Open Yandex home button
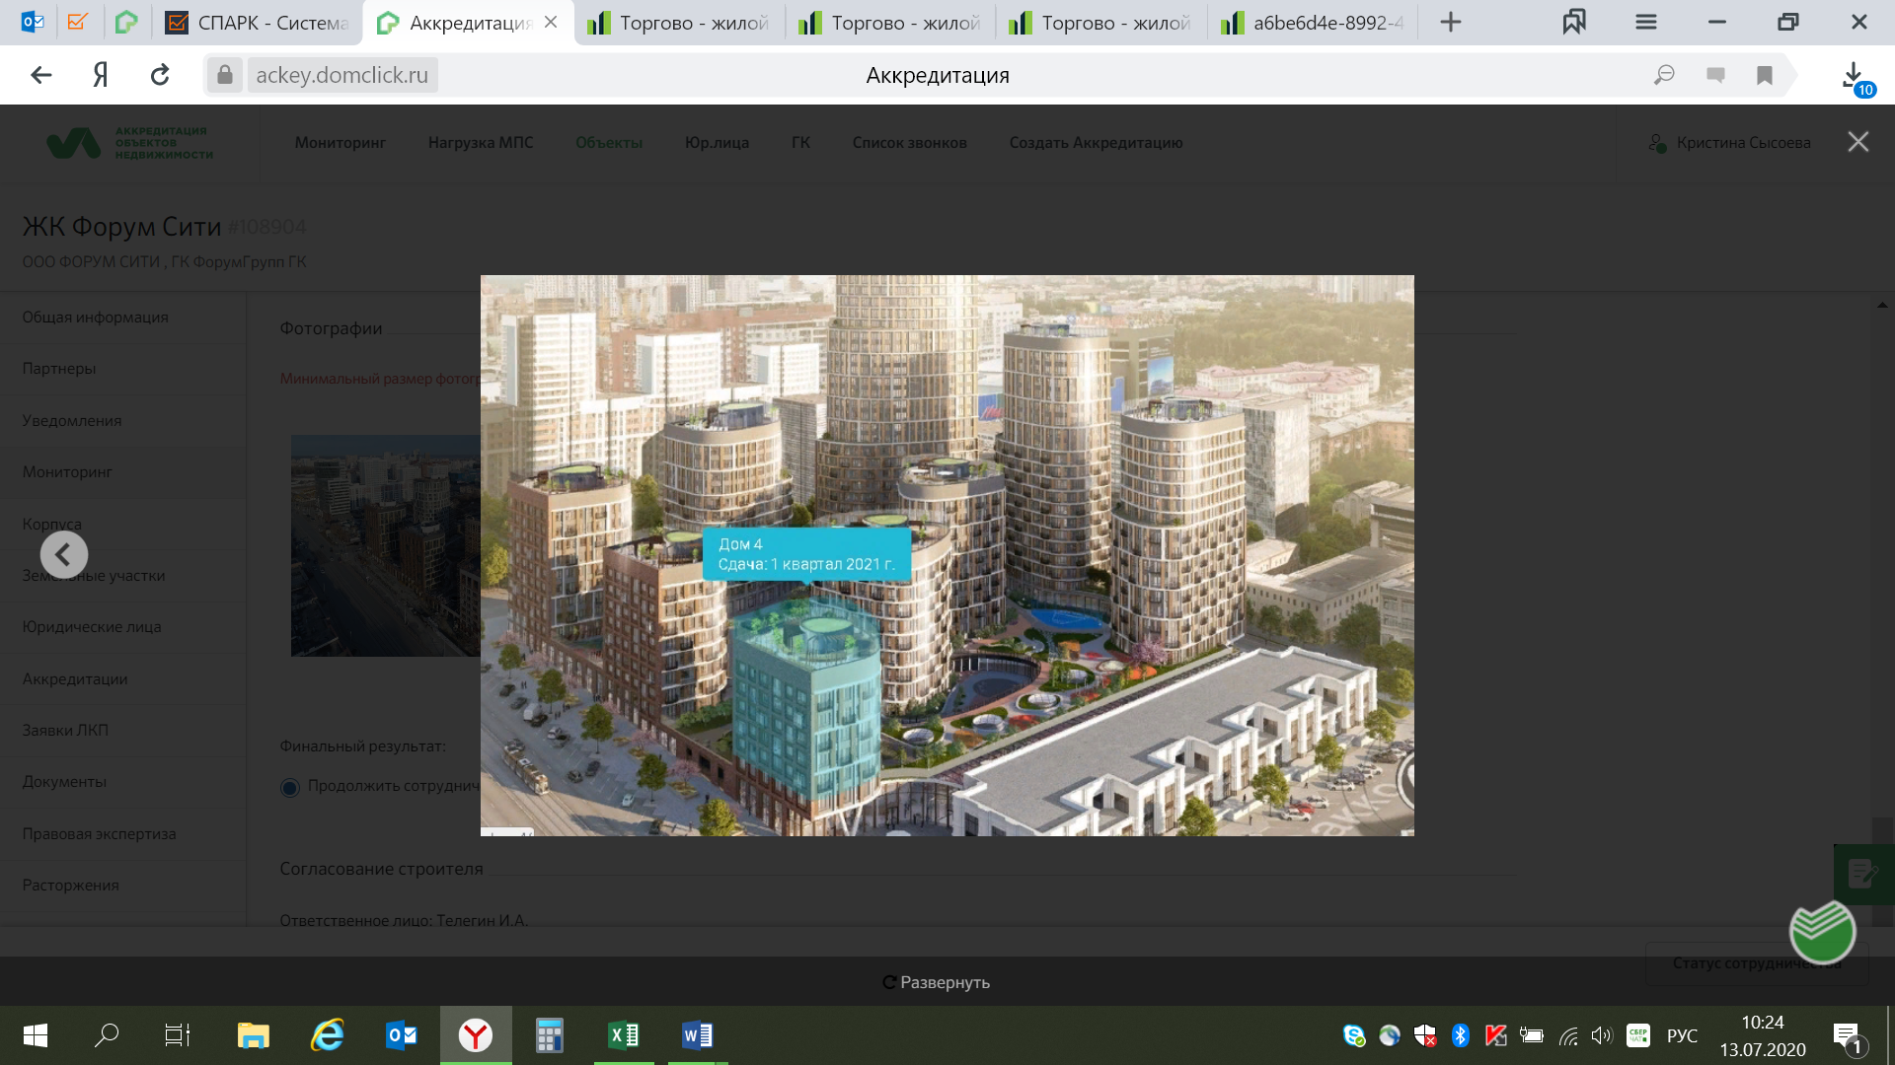 [x=101, y=75]
